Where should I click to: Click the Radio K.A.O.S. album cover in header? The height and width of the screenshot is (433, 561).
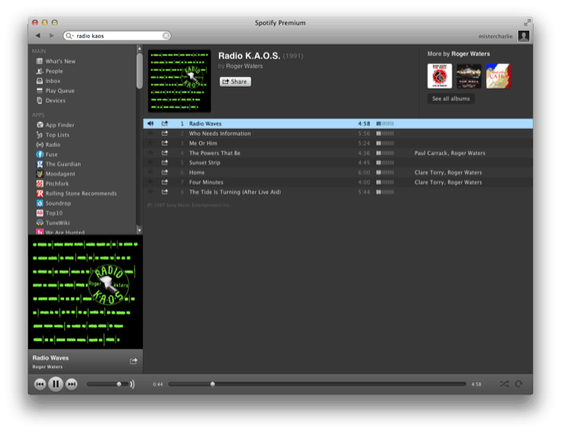pos(179,81)
